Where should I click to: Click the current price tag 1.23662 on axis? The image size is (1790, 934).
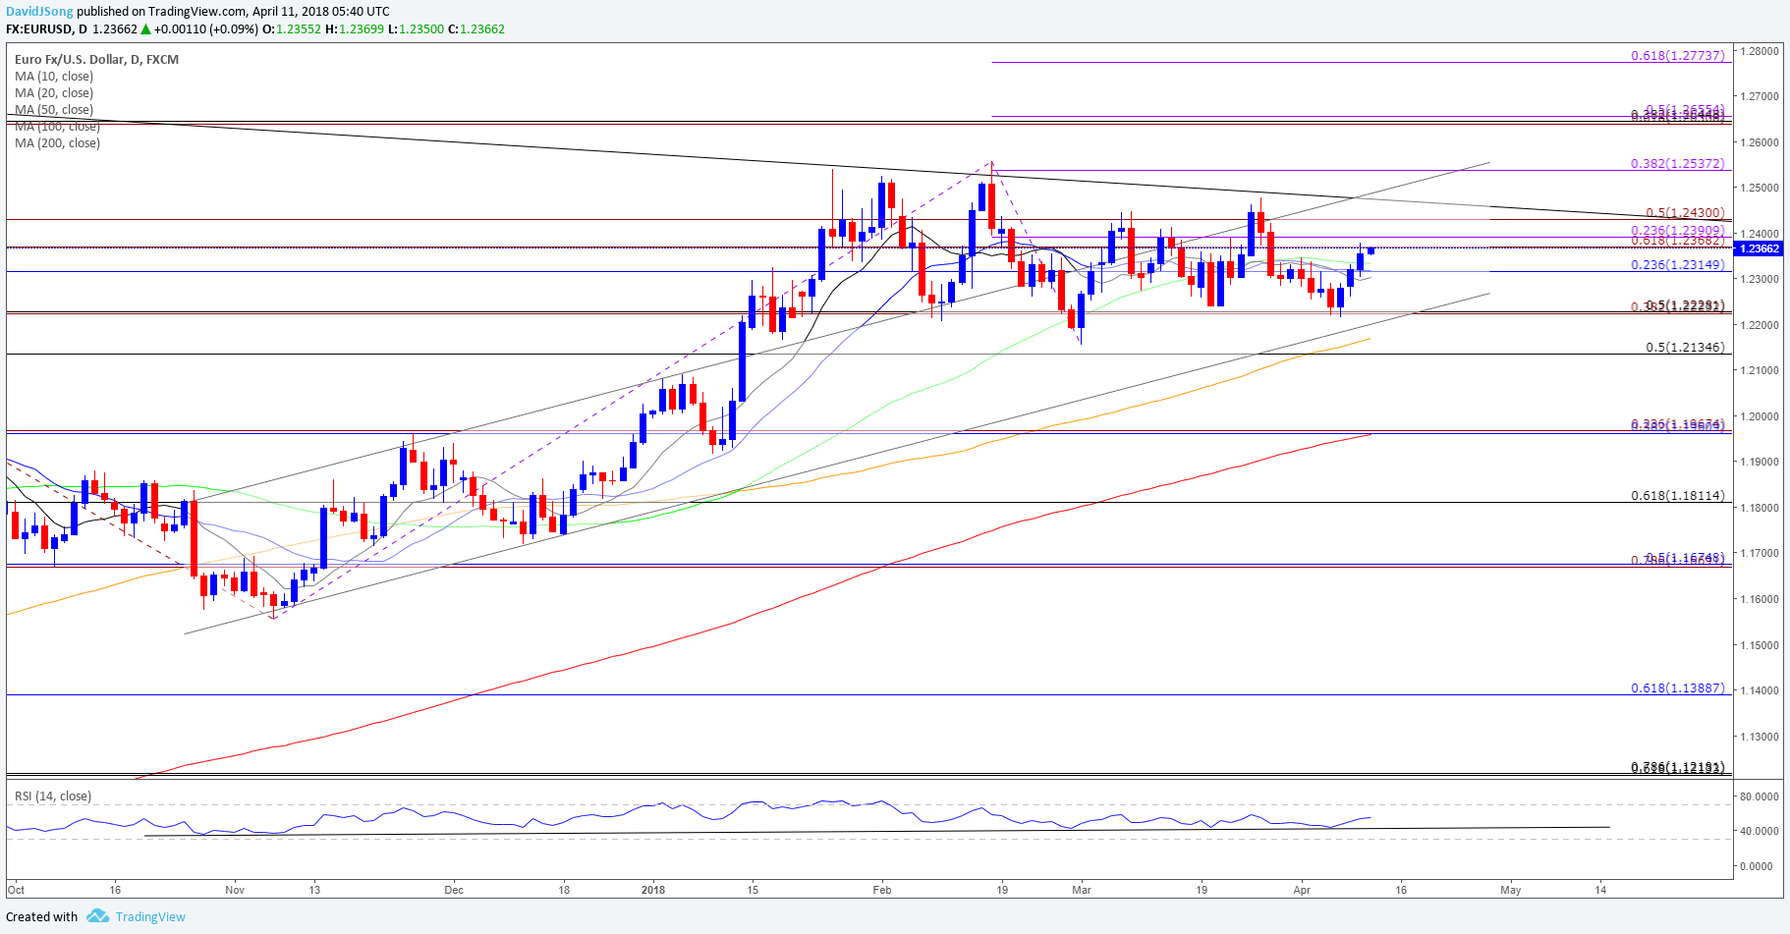point(1760,248)
